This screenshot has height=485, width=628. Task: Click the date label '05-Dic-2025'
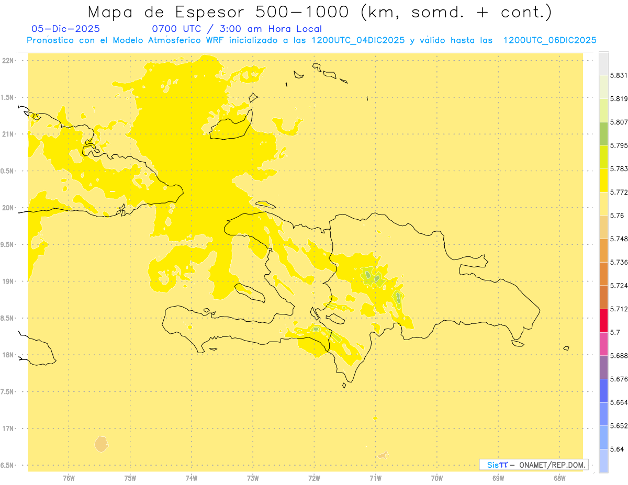[65, 29]
